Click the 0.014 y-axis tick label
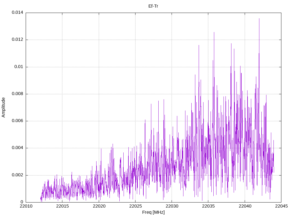The height and width of the screenshot is (216, 289). point(17,12)
